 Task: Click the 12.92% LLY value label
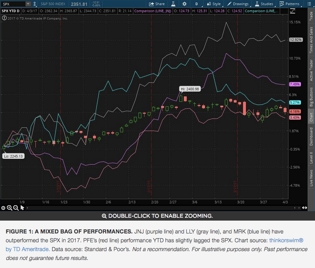pyautogui.click(x=296, y=40)
